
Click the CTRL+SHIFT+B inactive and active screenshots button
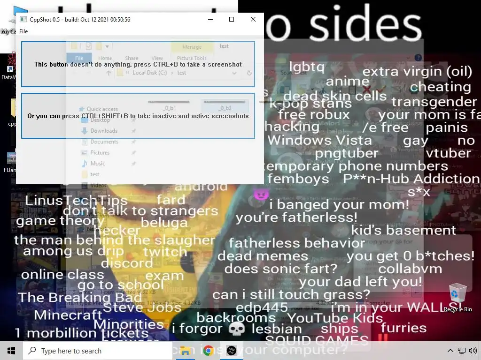[138, 116]
